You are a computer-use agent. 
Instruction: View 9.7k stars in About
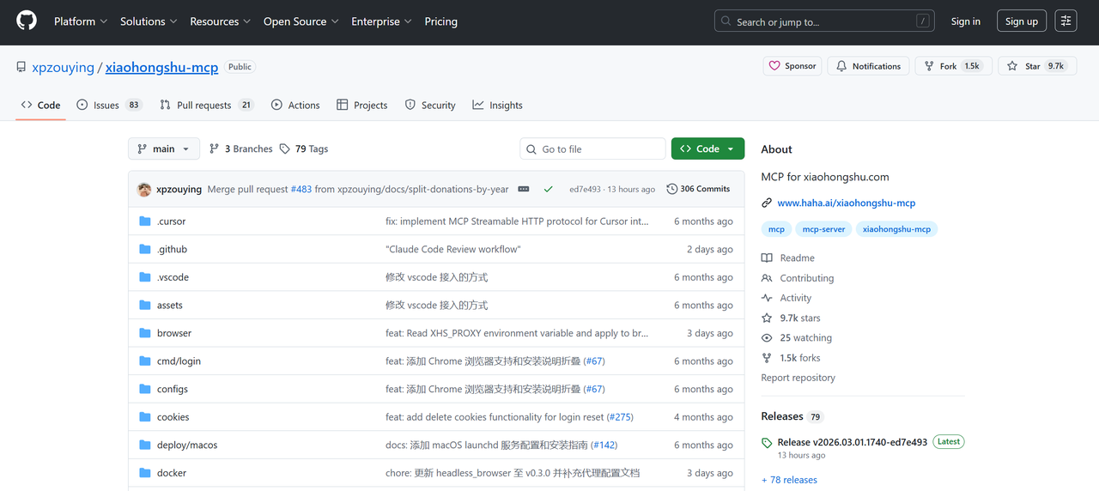(791, 318)
